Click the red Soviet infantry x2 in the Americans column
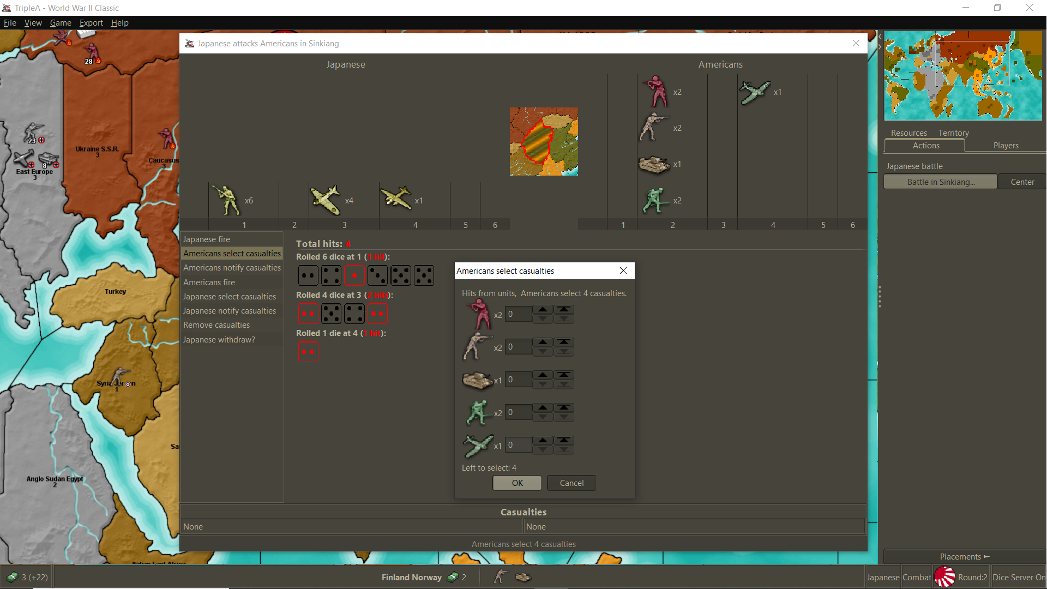 [655, 91]
